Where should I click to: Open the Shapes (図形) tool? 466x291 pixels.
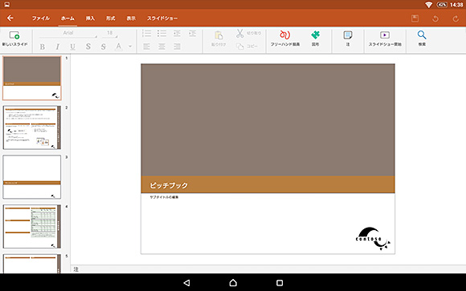(315, 38)
